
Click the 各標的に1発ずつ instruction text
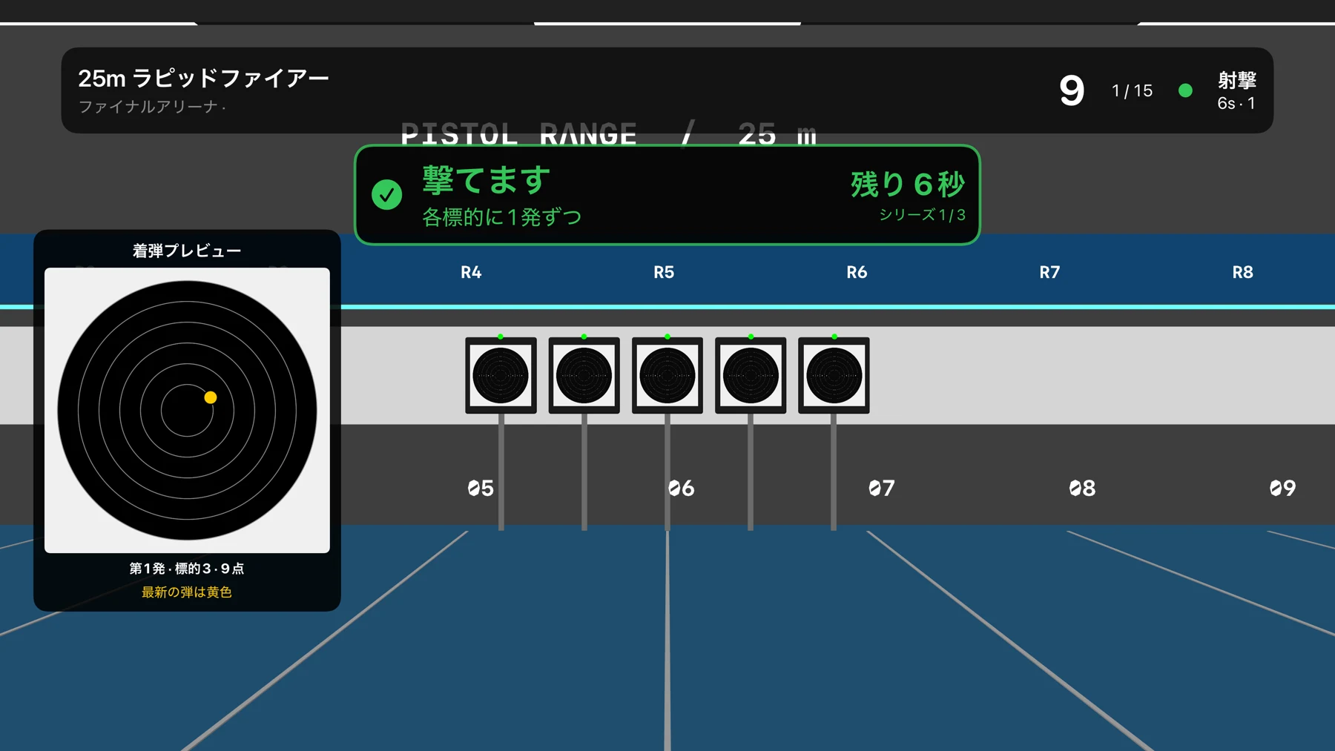501,217
